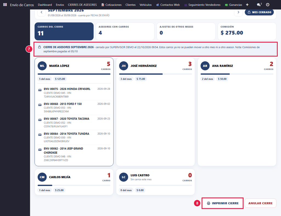Go to next month chevron
Screen dimensions: 281x216
(x=238, y=12)
